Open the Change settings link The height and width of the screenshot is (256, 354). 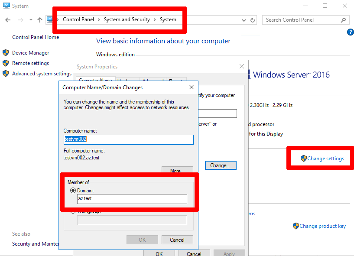pyautogui.click(x=325, y=159)
